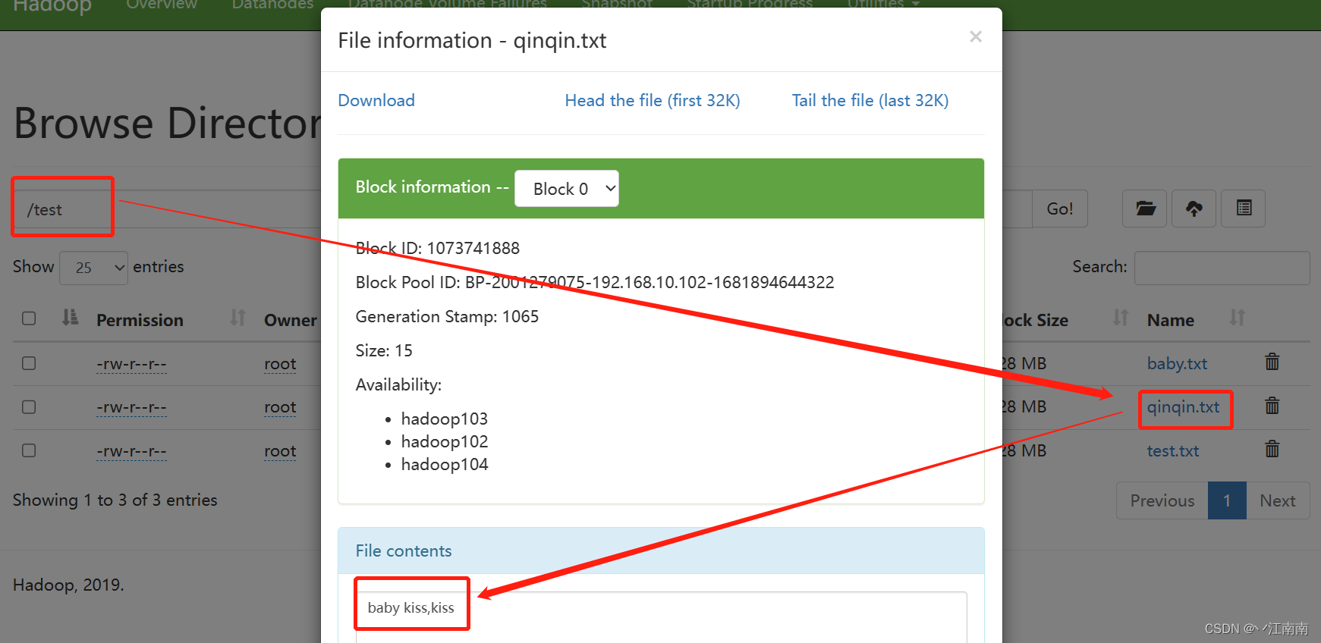Click the Search input field
The width and height of the screenshot is (1321, 643).
(x=1222, y=268)
